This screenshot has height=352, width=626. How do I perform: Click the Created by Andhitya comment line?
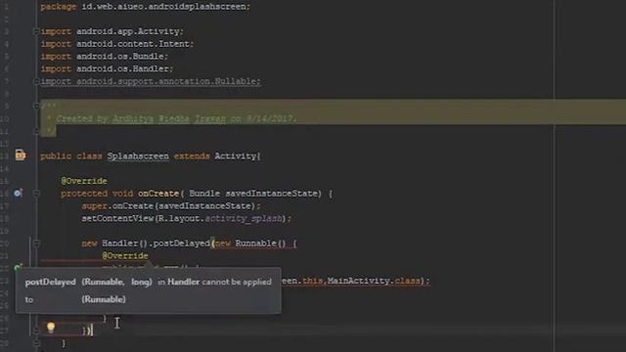click(176, 118)
